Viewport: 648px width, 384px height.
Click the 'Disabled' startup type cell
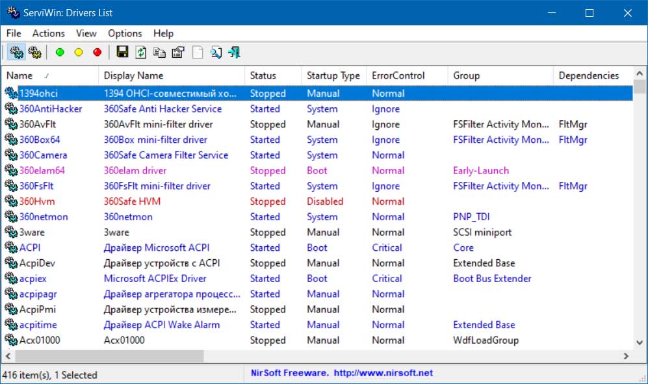pos(325,201)
